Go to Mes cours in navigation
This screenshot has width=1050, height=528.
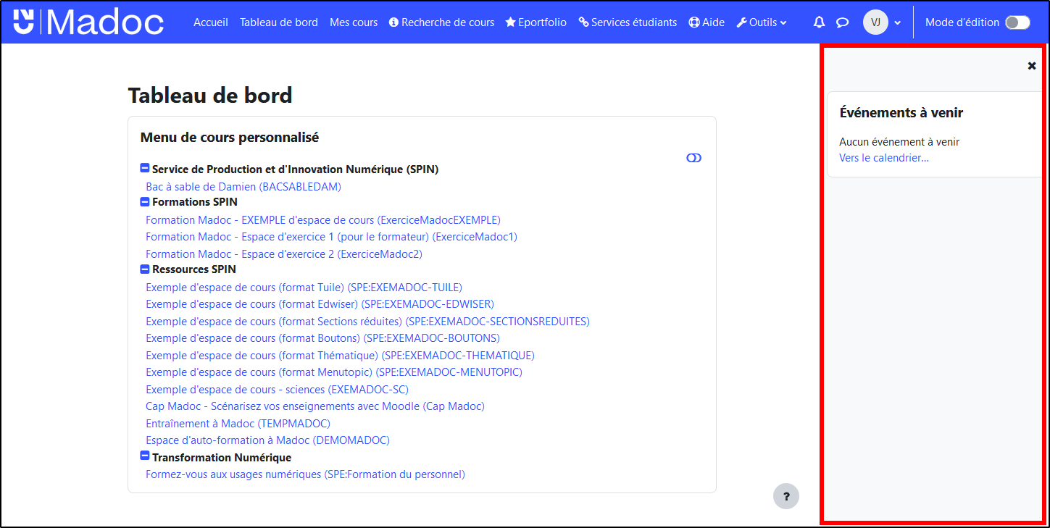pyautogui.click(x=354, y=22)
